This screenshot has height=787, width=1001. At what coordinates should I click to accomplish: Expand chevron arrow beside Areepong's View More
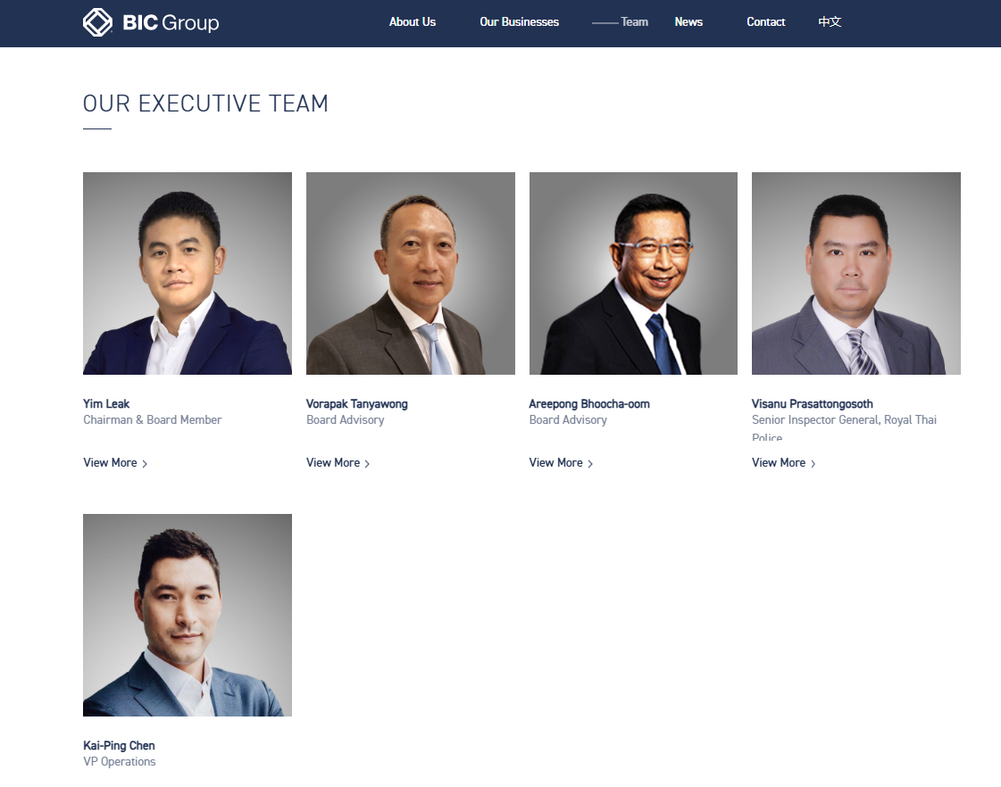pyautogui.click(x=590, y=464)
